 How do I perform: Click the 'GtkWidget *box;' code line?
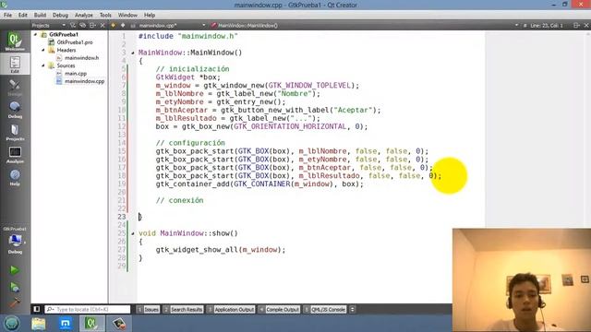(x=187, y=77)
